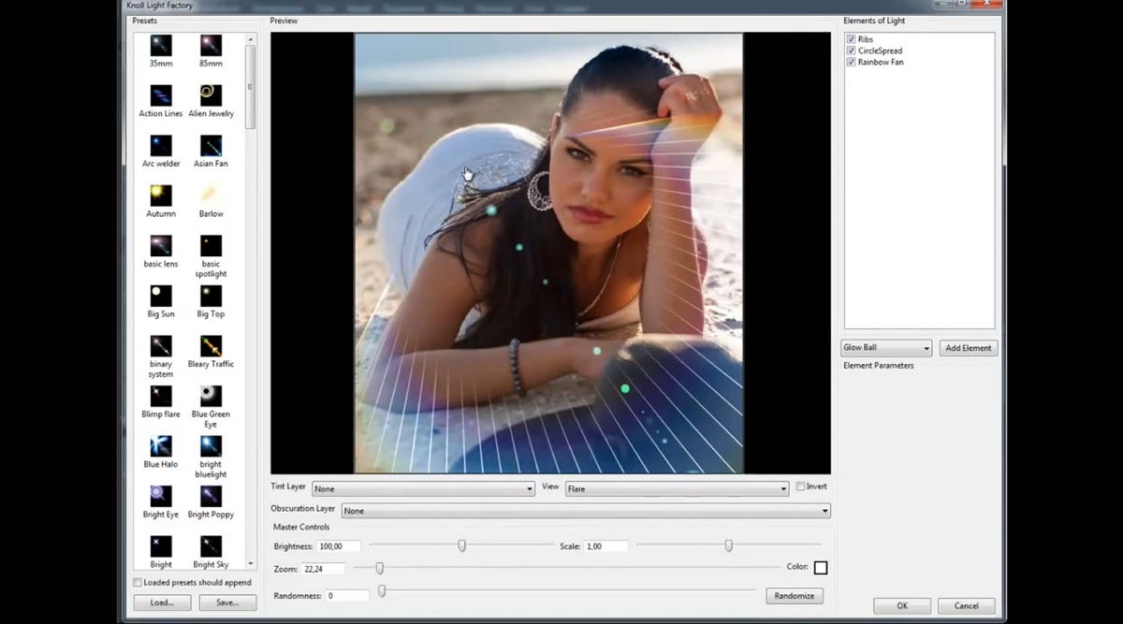The height and width of the screenshot is (624, 1123).
Task: Apply the Arc welder preset
Action: coord(161,146)
